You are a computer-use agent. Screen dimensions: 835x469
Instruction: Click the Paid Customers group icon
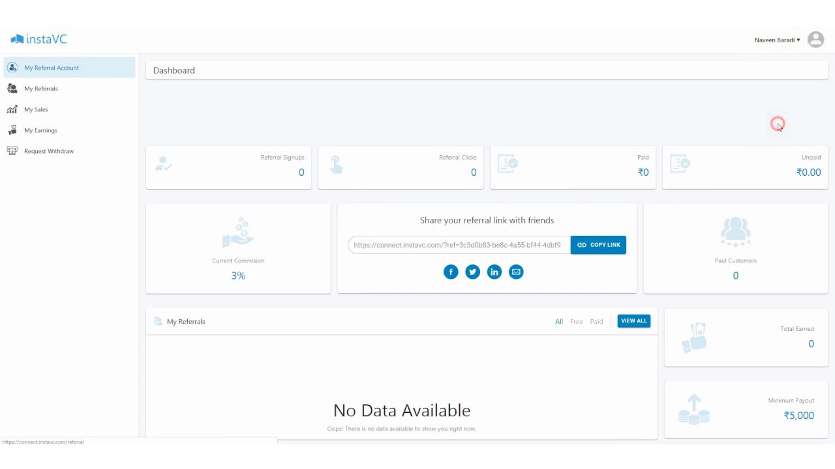click(x=735, y=232)
